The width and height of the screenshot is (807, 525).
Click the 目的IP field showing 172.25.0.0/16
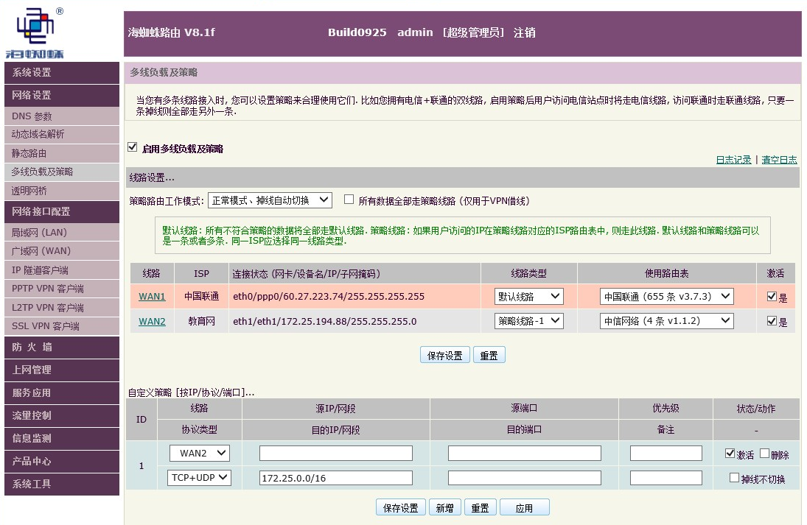coord(335,477)
